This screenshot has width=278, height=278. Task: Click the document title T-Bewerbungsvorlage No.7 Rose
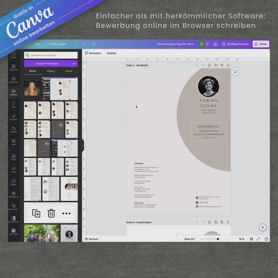175,44
